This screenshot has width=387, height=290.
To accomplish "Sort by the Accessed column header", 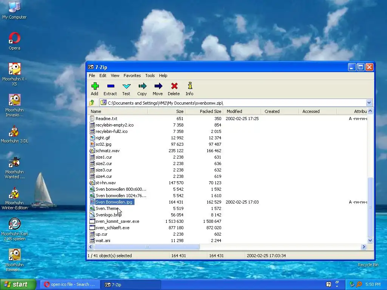I will tap(317, 111).
